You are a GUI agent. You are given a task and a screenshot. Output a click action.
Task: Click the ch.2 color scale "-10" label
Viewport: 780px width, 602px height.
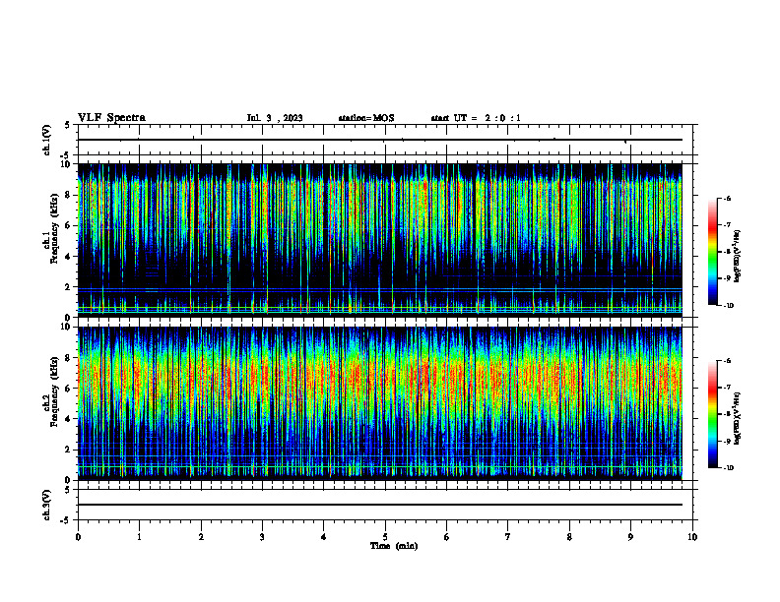point(728,468)
